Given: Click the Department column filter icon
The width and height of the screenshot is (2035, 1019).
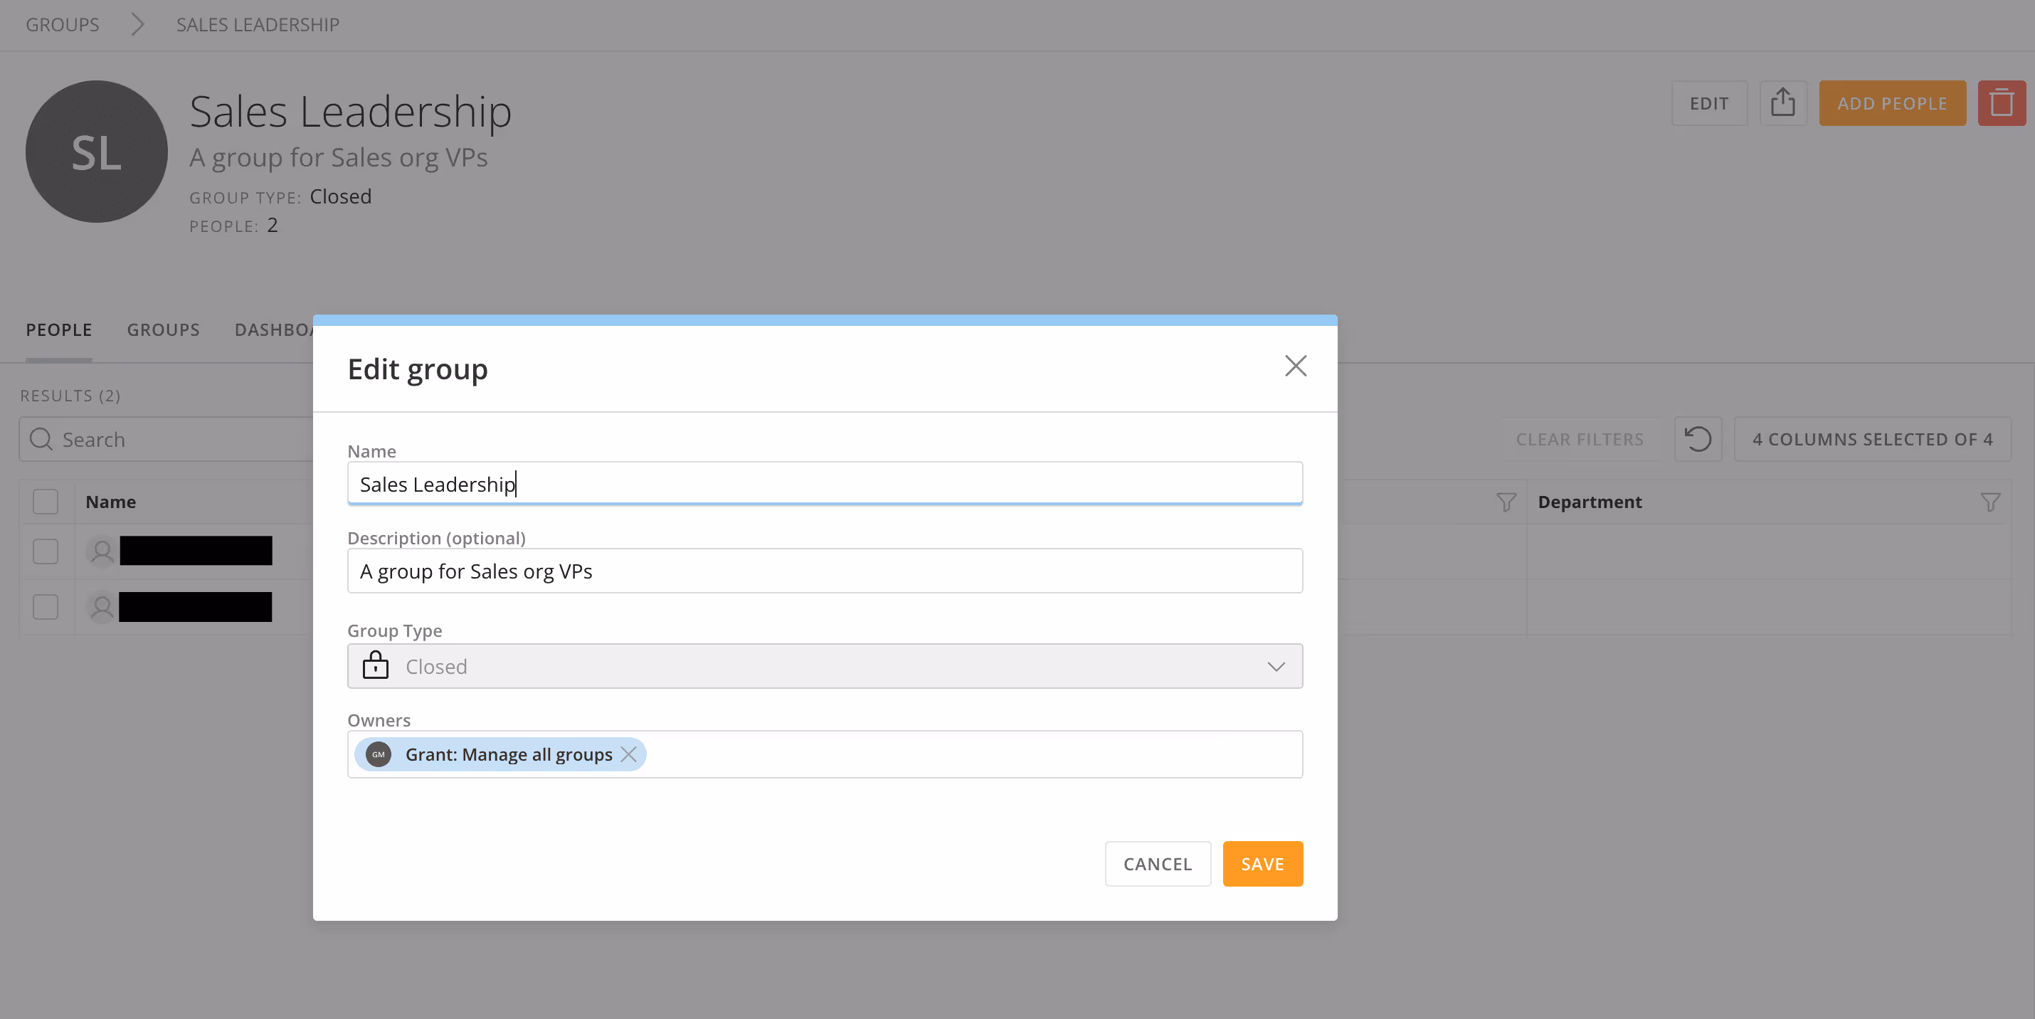Looking at the screenshot, I should point(1989,502).
